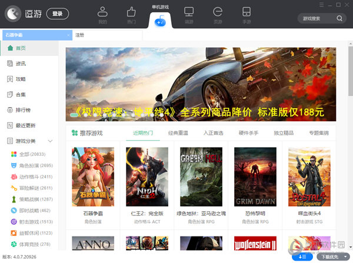
Task: Select the 独立精品 tab
Action: (284, 133)
